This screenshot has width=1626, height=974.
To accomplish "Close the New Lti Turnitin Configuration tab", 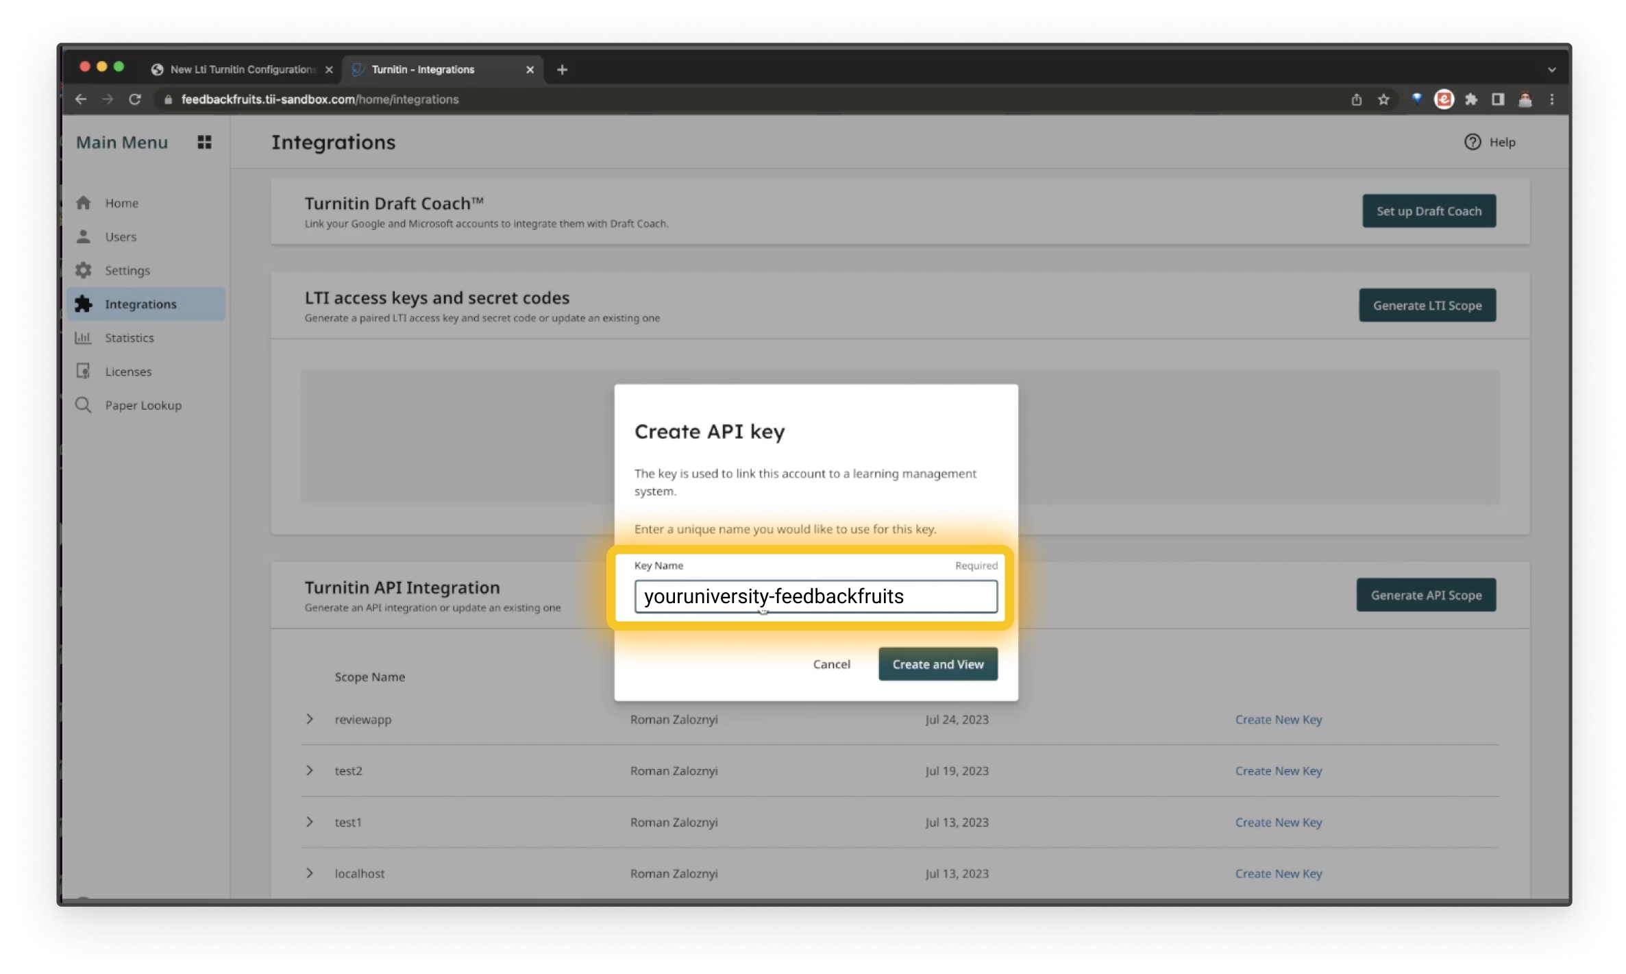I will pos(329,69).
